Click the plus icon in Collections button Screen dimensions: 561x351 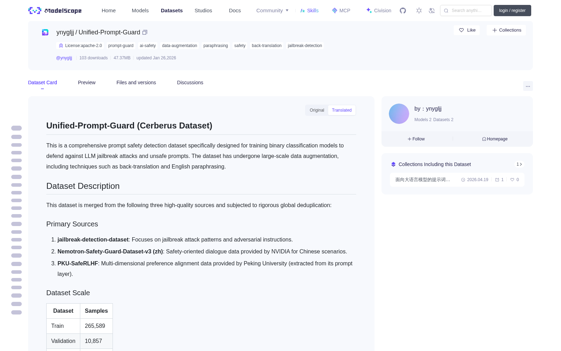click(x=495, y=30)
